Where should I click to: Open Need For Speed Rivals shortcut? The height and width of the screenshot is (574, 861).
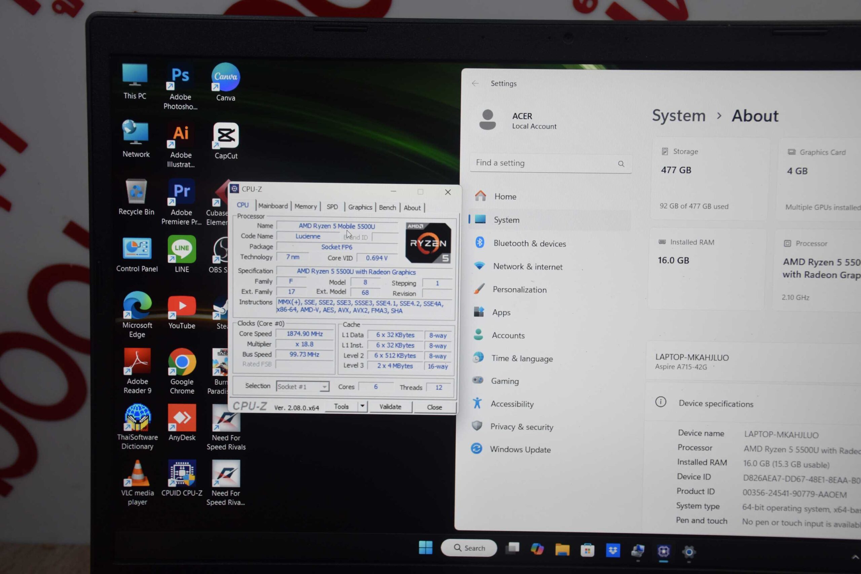click(x=226, y=428)
